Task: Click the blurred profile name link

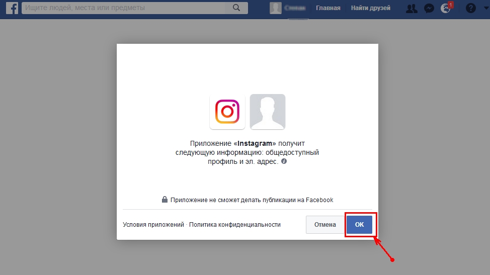Action: pyautogui.click(x=295, y=8)
